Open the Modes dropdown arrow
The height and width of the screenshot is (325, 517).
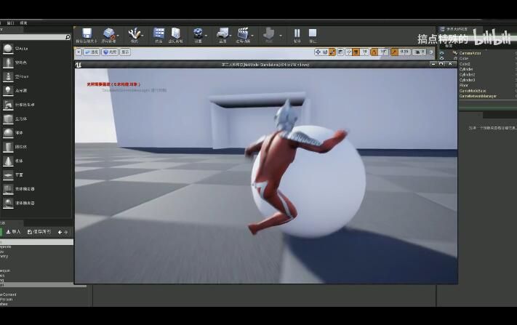(x=143, y=36)
